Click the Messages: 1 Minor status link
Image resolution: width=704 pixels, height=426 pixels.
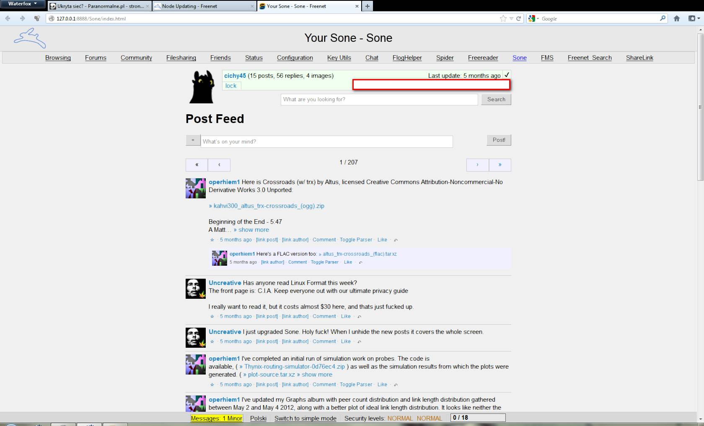point(217,418)
